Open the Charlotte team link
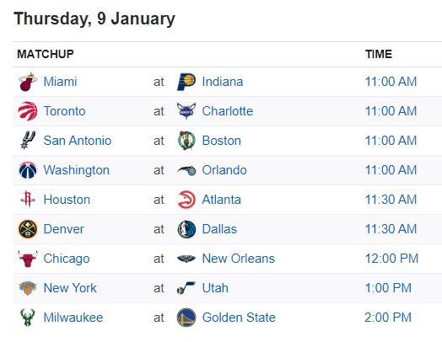Image resolution: width=442 pixels, height=342 pixels. (x=228, y=111)
